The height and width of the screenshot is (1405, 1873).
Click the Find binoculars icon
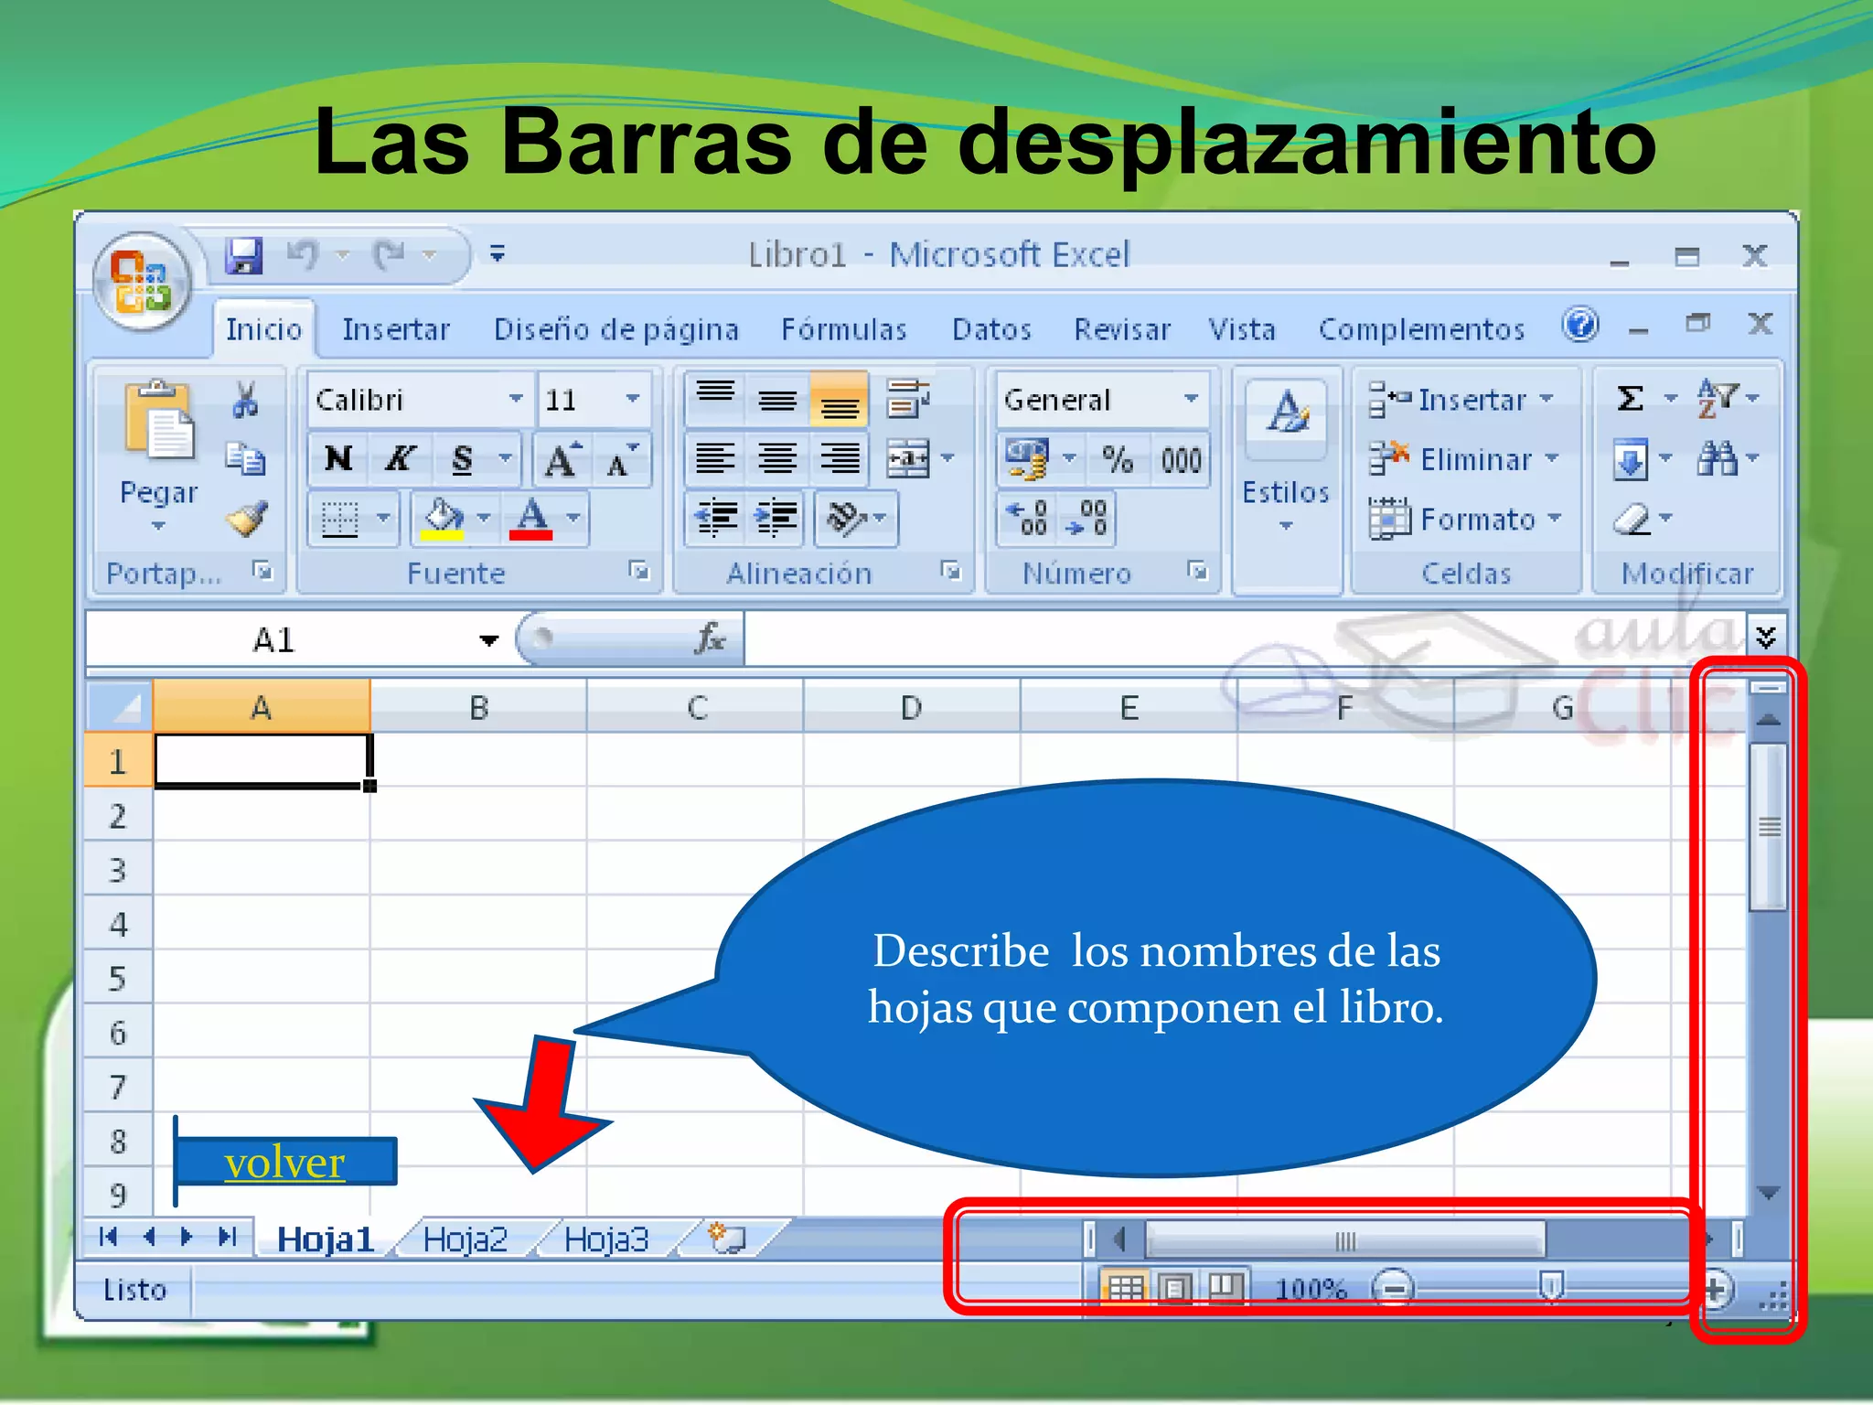pyautogui.click(x=1717, y=458)
